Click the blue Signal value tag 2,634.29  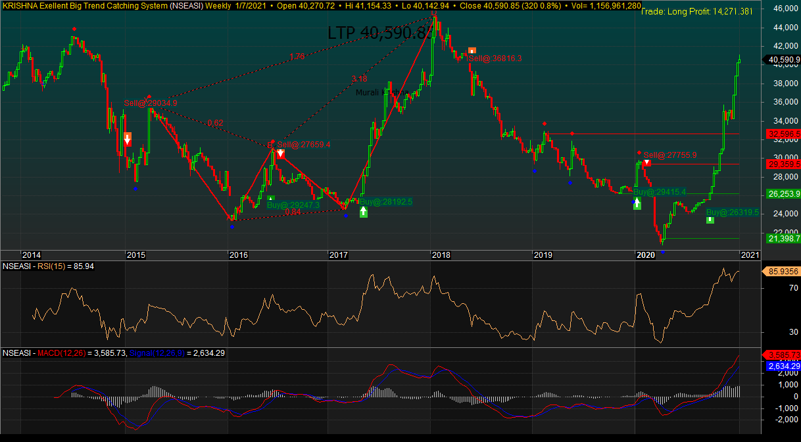783,366
